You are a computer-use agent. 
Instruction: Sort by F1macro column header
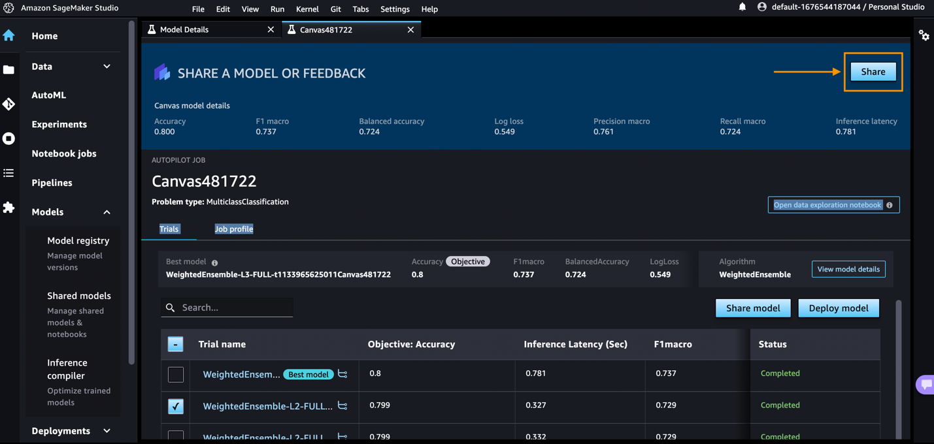(x=673, y=344)
